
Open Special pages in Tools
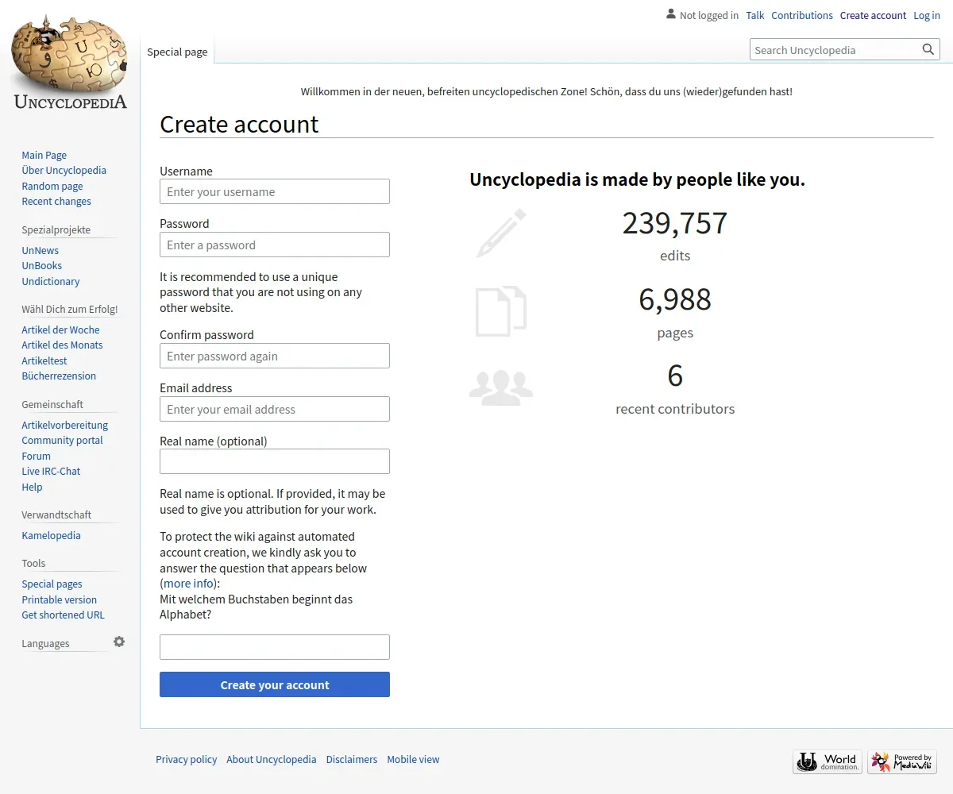(52, 584)
